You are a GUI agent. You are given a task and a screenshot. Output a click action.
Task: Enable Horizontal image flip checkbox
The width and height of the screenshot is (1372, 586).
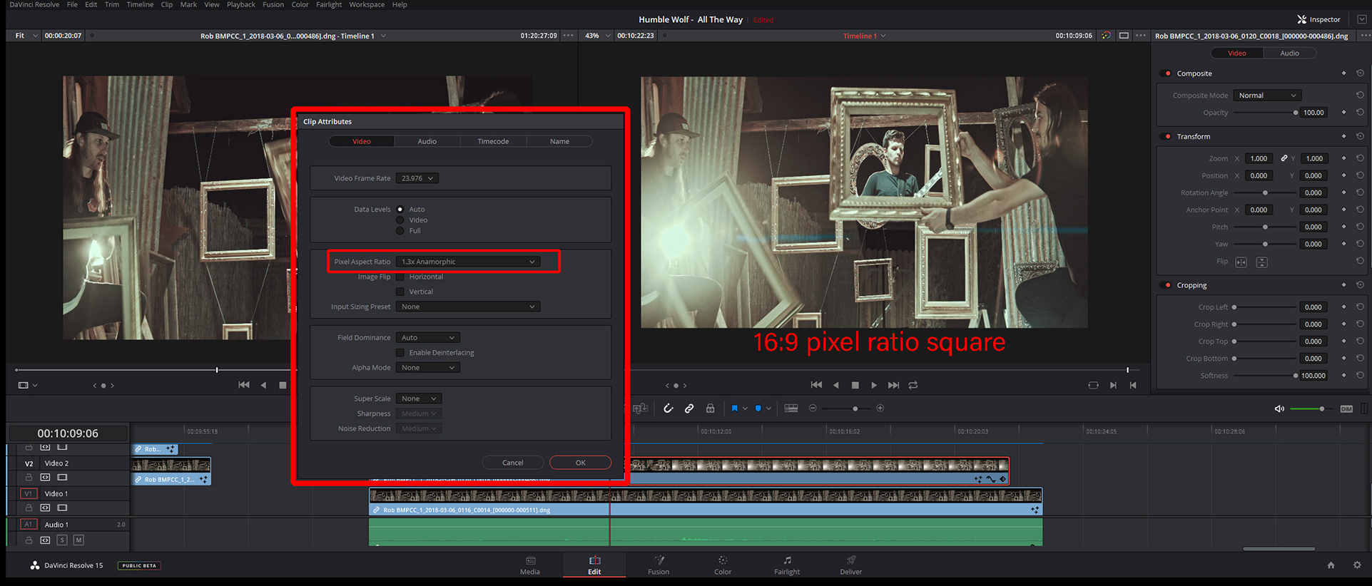pyautogui.click(x=400, y=277)
